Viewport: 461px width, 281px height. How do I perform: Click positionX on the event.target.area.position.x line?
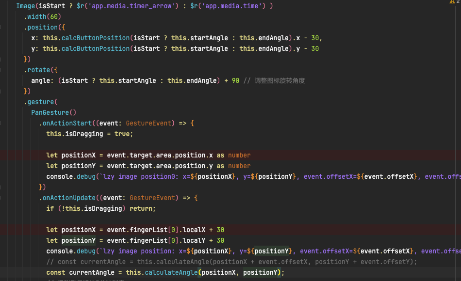point(79,155)
